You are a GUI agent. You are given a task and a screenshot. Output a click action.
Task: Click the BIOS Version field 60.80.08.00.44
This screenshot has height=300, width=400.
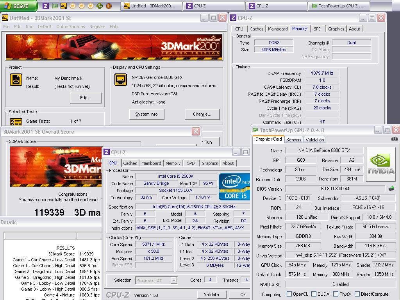pyautogui.click(x=335, y=189)
